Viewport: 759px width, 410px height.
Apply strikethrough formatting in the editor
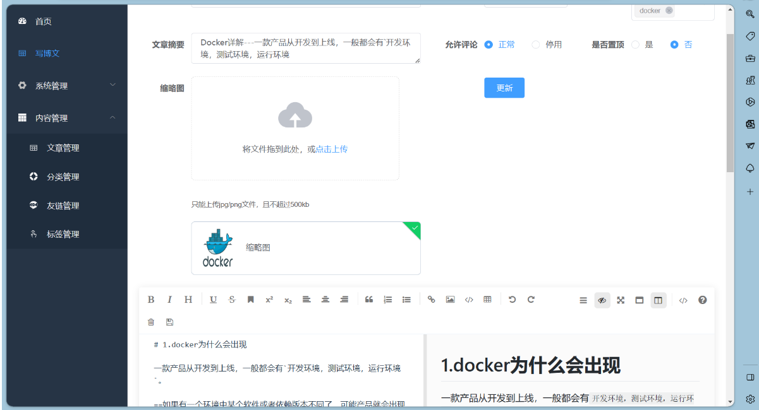click(x=232, y=300)
